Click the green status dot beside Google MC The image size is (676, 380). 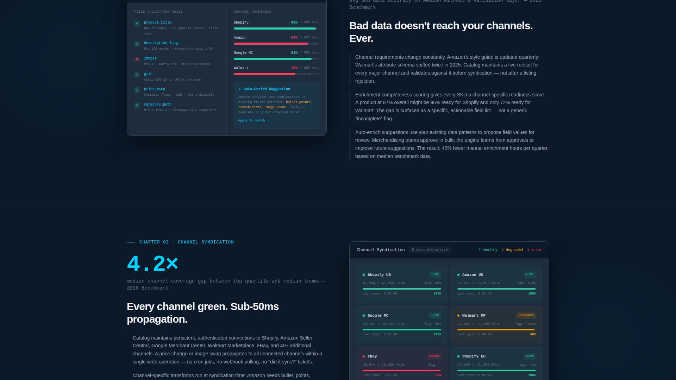364,316
